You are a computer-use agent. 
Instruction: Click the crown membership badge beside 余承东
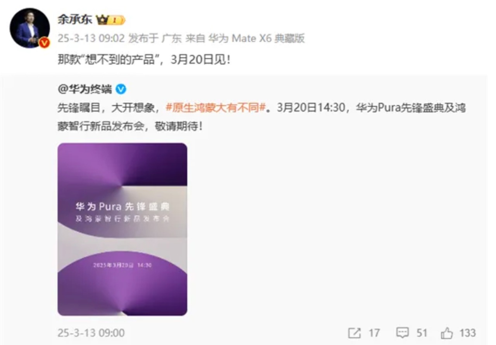(x=111, y=21)
